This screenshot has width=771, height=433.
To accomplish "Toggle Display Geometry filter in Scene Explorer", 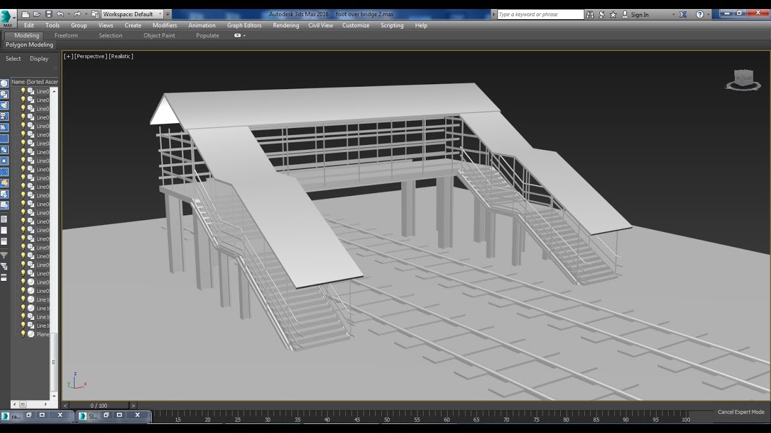I will pos(4,83).
